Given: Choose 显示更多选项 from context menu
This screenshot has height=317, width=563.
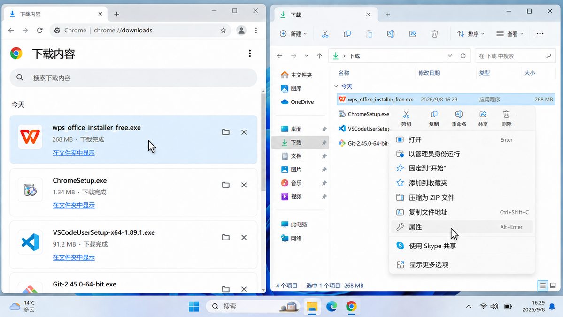Looking at the screenshot, I should pos(462,264).
